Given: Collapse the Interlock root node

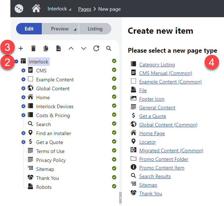Looking at the screenshot, I should pyautogui.click(x=16, y=62).
